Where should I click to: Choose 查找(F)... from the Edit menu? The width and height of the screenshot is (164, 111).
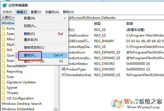pos(30,55)
